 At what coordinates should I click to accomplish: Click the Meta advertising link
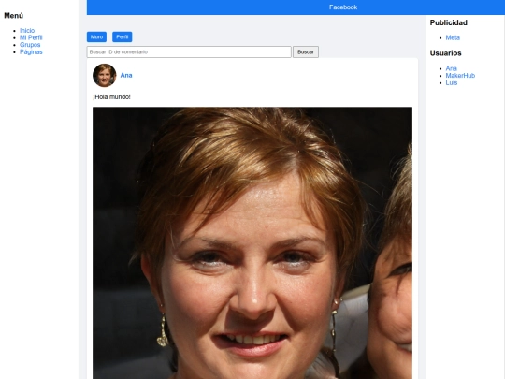tap(453, 37)
